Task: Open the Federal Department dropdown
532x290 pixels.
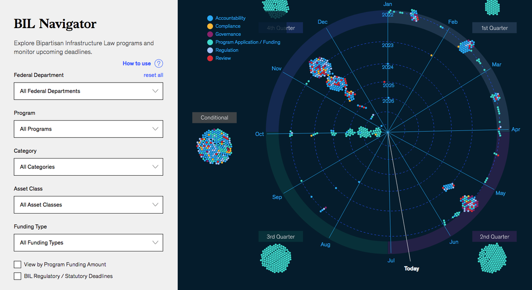Action: click(x=88, y=91)
